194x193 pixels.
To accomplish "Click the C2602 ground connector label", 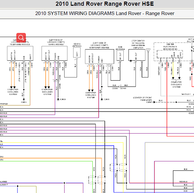I will 63,99.
